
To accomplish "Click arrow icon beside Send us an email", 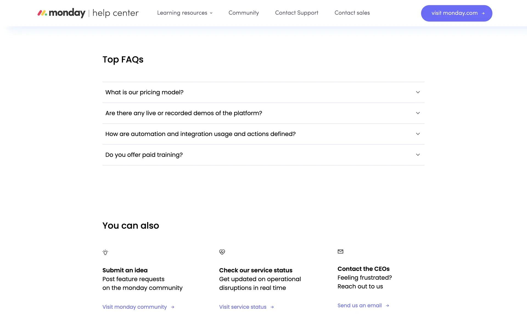I will (x=388, y=306).
